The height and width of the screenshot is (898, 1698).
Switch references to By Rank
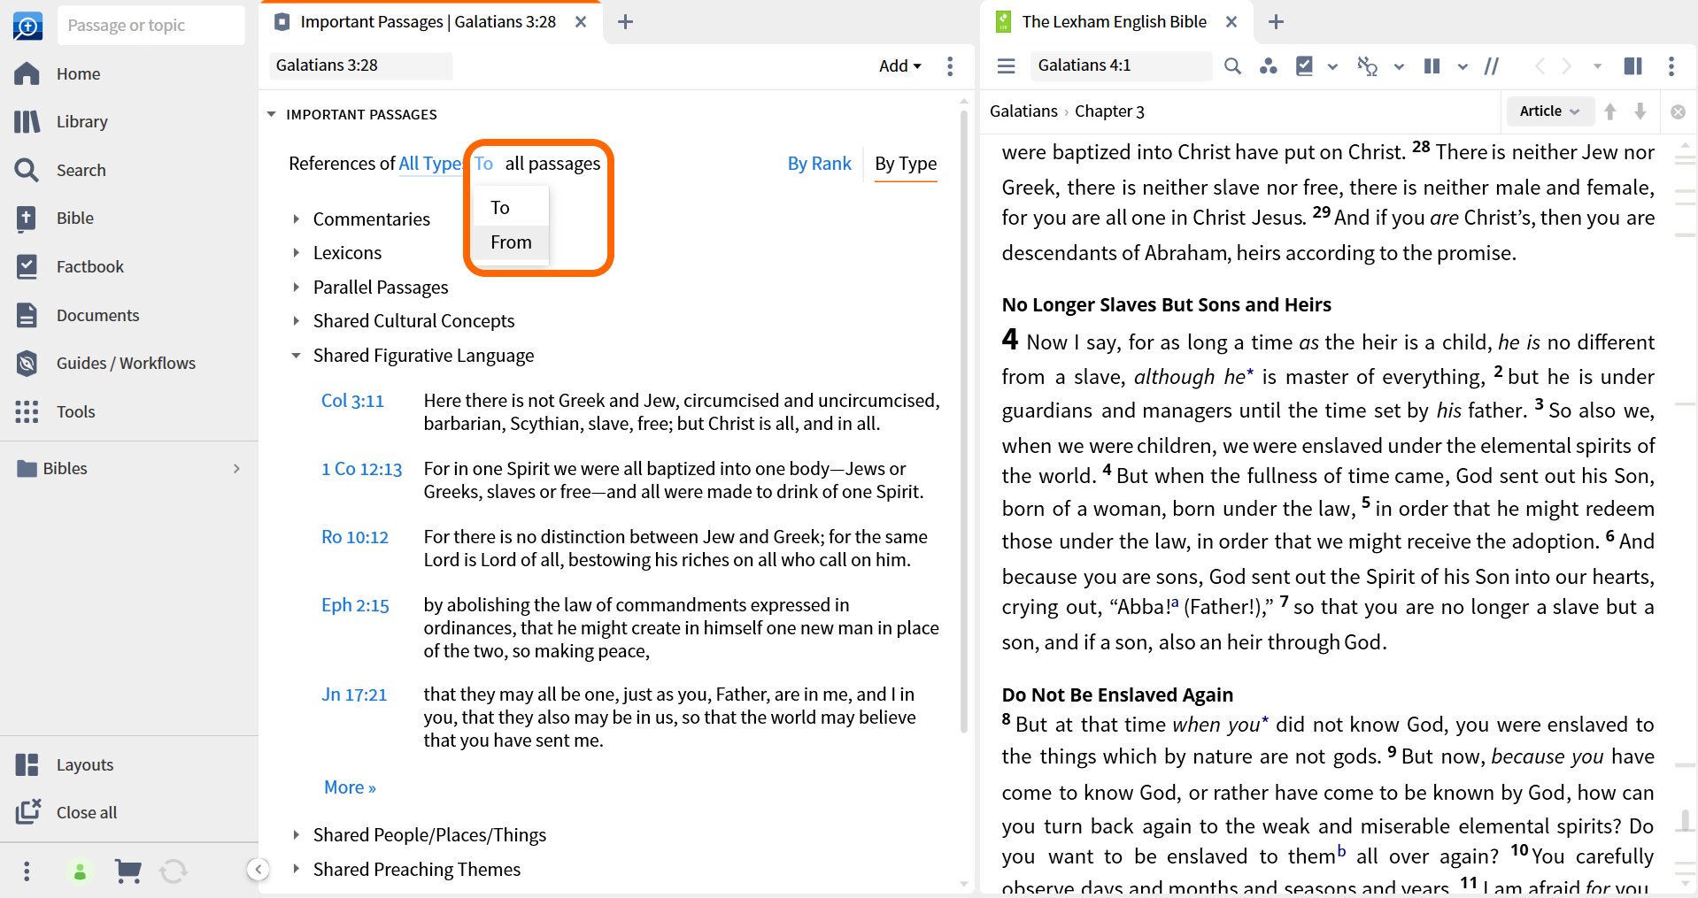[x=818, y=163]
